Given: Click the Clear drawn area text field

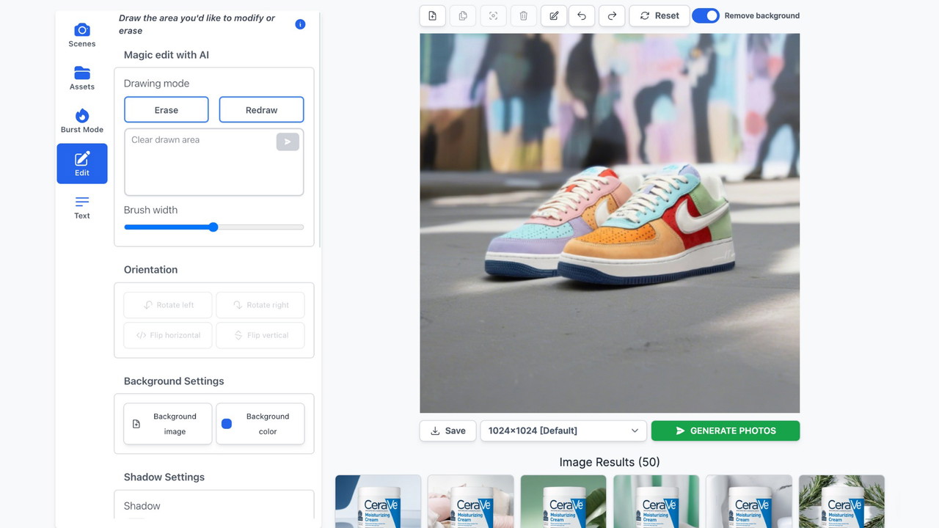Looking at the screenshot, I should click(x=200, y=163).
